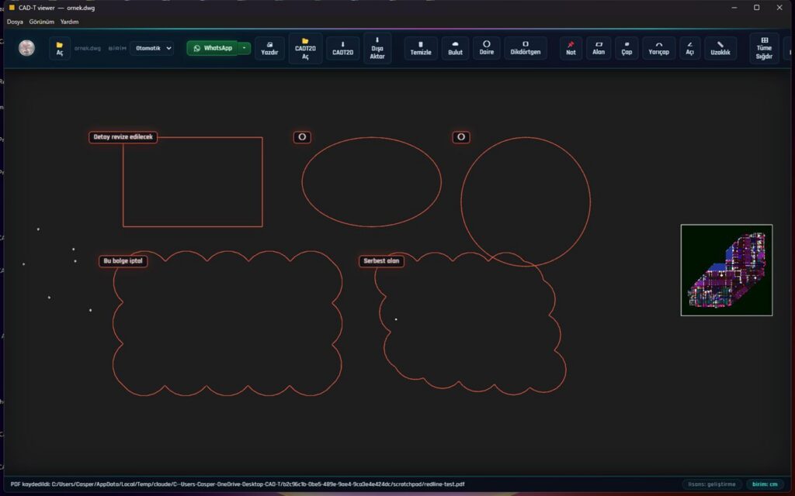Click the circle marker above the ellipse
Image resolution: width=795 pixels, height=496 pixels.
coord(302,137)
